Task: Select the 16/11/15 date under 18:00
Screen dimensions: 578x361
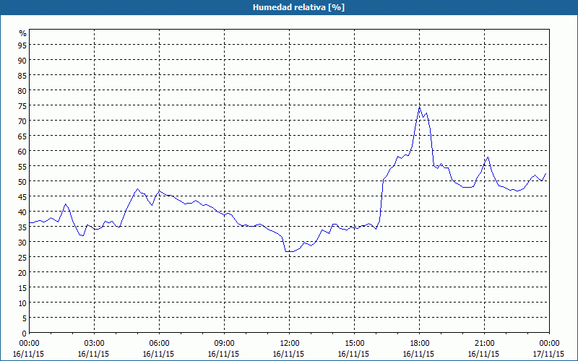Action: click(418, 354)
